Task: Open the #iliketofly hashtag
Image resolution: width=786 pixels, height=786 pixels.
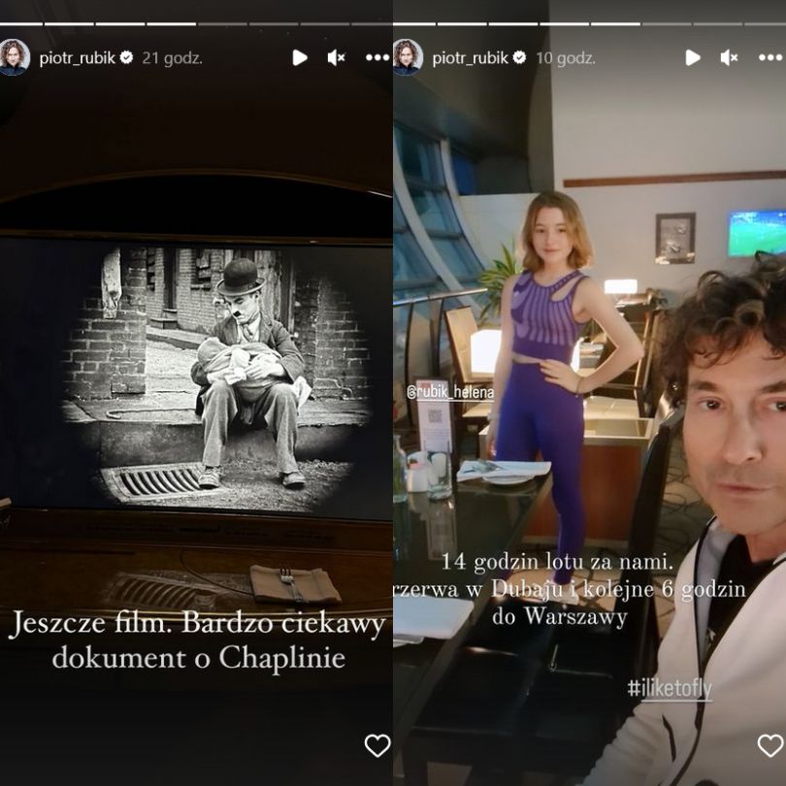Action: (670, 689)
